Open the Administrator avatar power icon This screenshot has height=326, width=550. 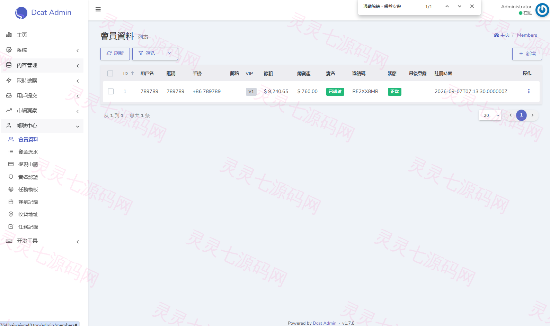click(542, 10)
